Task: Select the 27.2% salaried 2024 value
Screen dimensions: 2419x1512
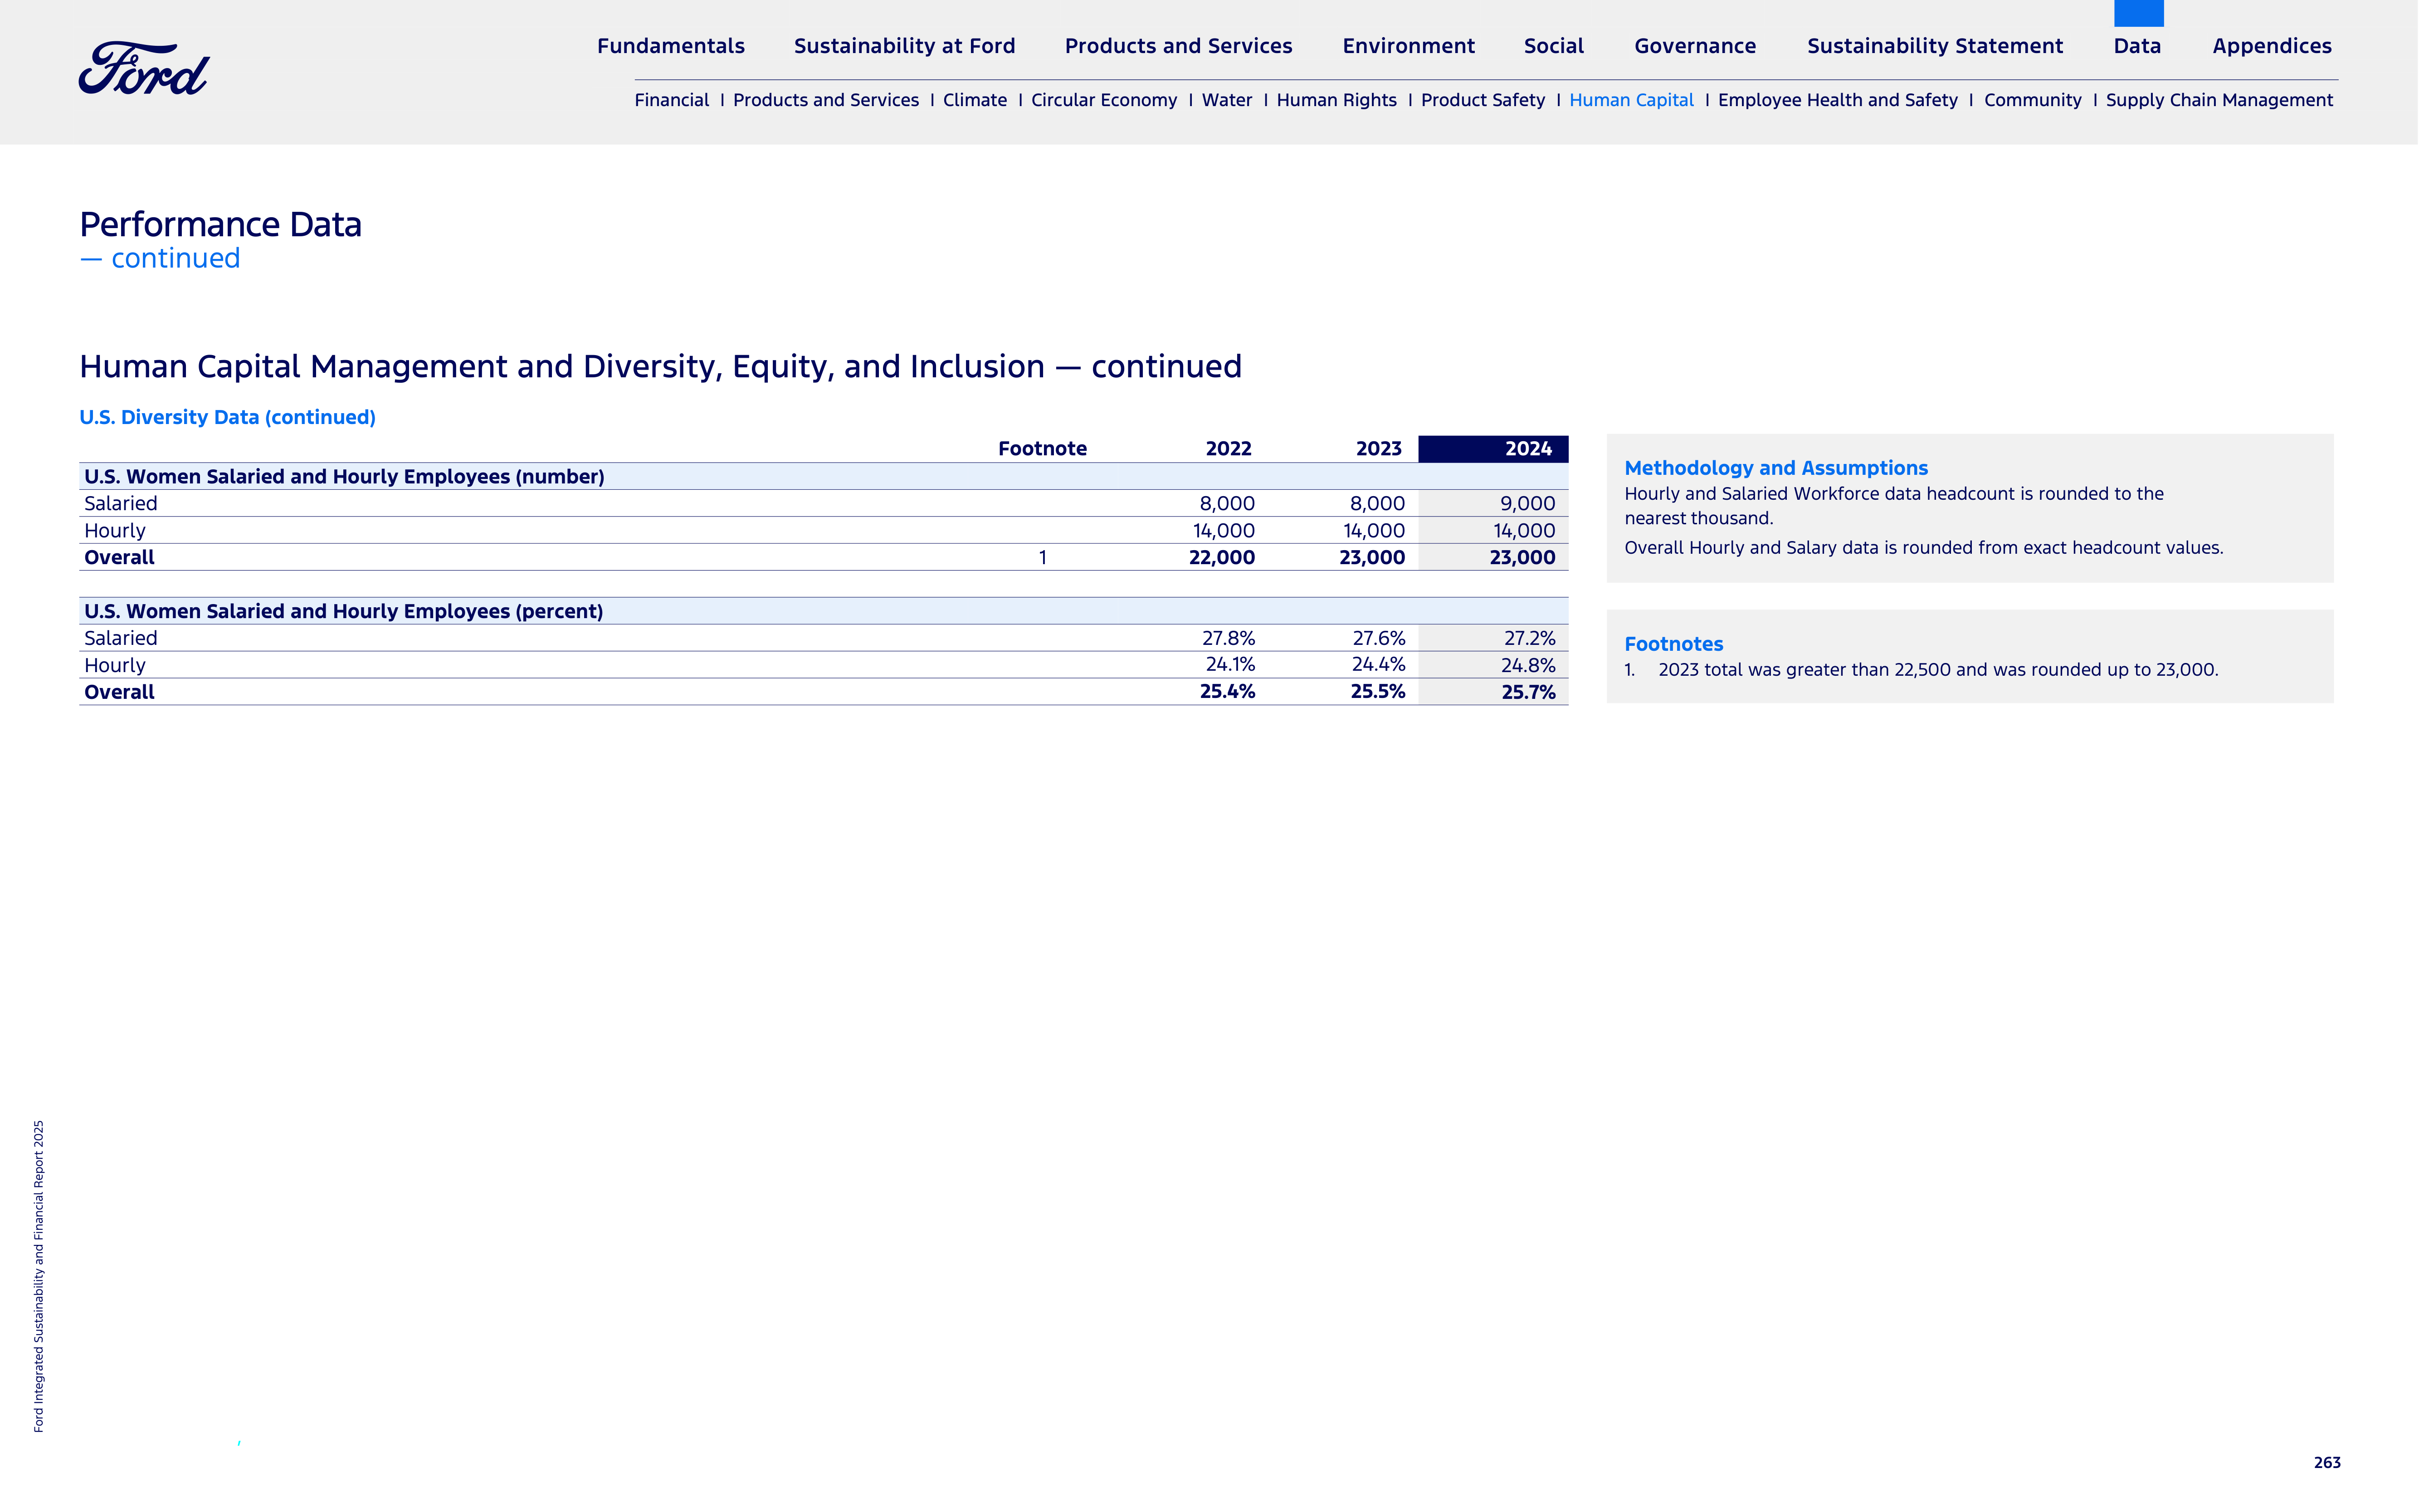Action: click(x=1529, y=638)
